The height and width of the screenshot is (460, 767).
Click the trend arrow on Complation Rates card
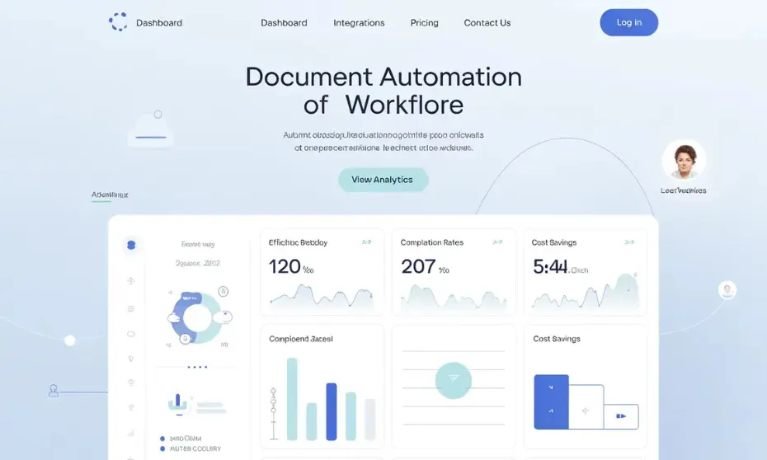point(497,242)
